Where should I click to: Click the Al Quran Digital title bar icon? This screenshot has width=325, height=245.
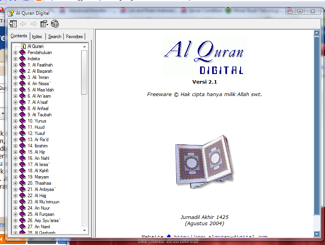point(11,13)
